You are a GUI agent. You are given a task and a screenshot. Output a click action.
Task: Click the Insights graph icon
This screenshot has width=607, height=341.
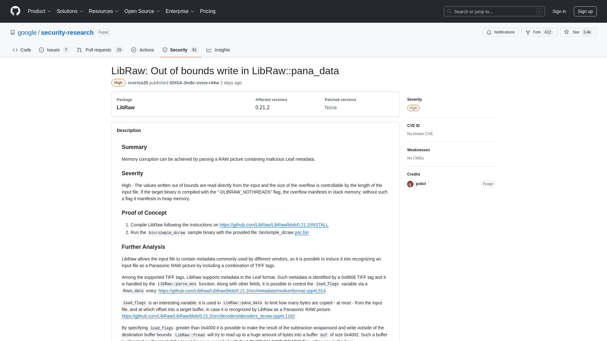pyautogui.click(x=209, y=50)
